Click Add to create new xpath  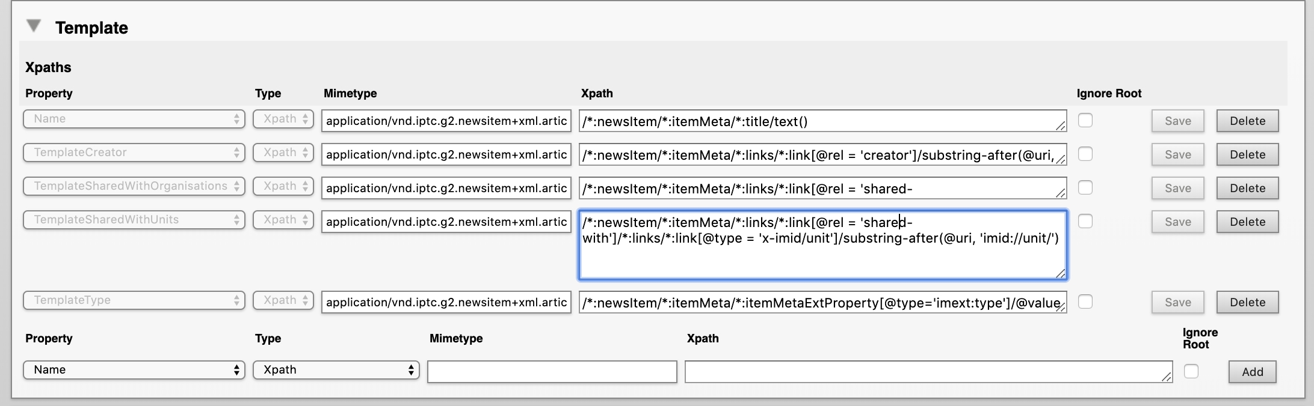[1252, 372]
